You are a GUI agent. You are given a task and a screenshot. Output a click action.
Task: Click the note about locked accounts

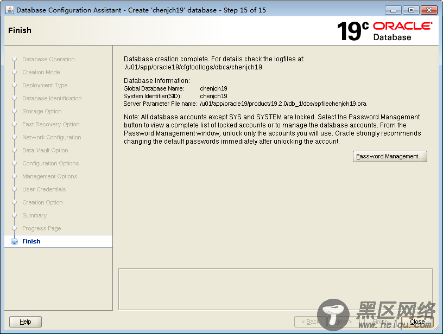273,129
